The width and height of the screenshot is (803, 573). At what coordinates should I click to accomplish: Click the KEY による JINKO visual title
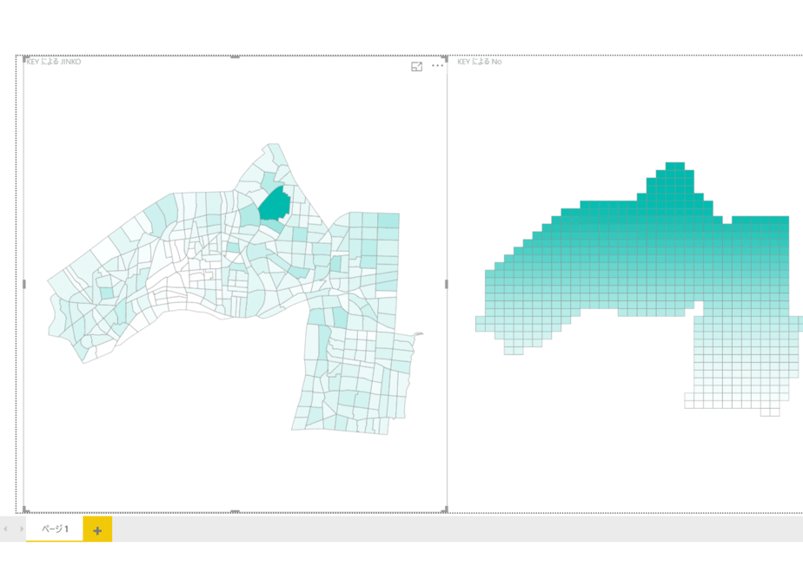54,62
